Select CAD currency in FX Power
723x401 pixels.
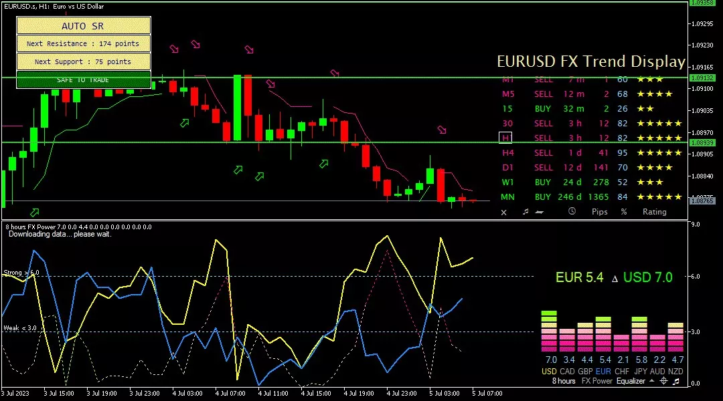567,372
